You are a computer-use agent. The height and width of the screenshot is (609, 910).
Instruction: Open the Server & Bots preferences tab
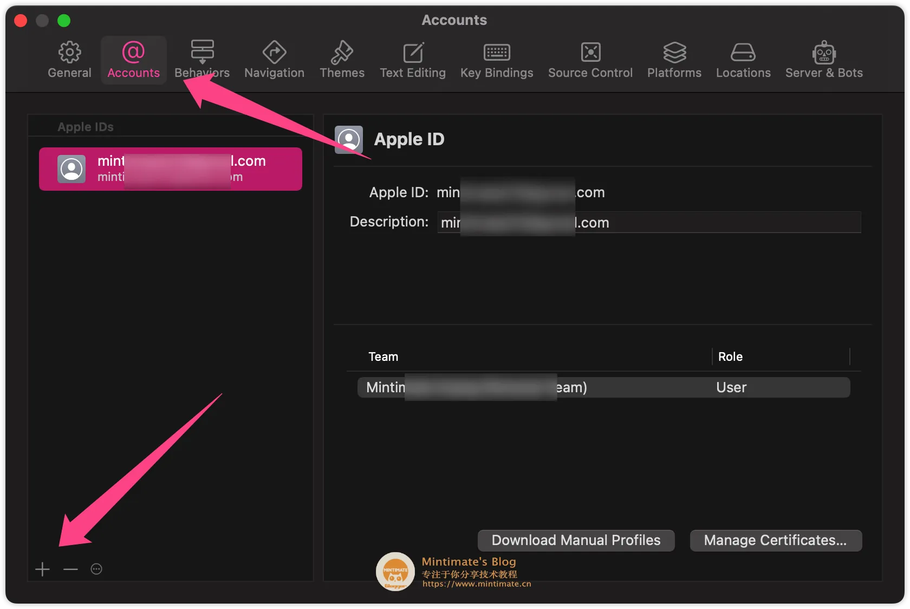point(824,60)
